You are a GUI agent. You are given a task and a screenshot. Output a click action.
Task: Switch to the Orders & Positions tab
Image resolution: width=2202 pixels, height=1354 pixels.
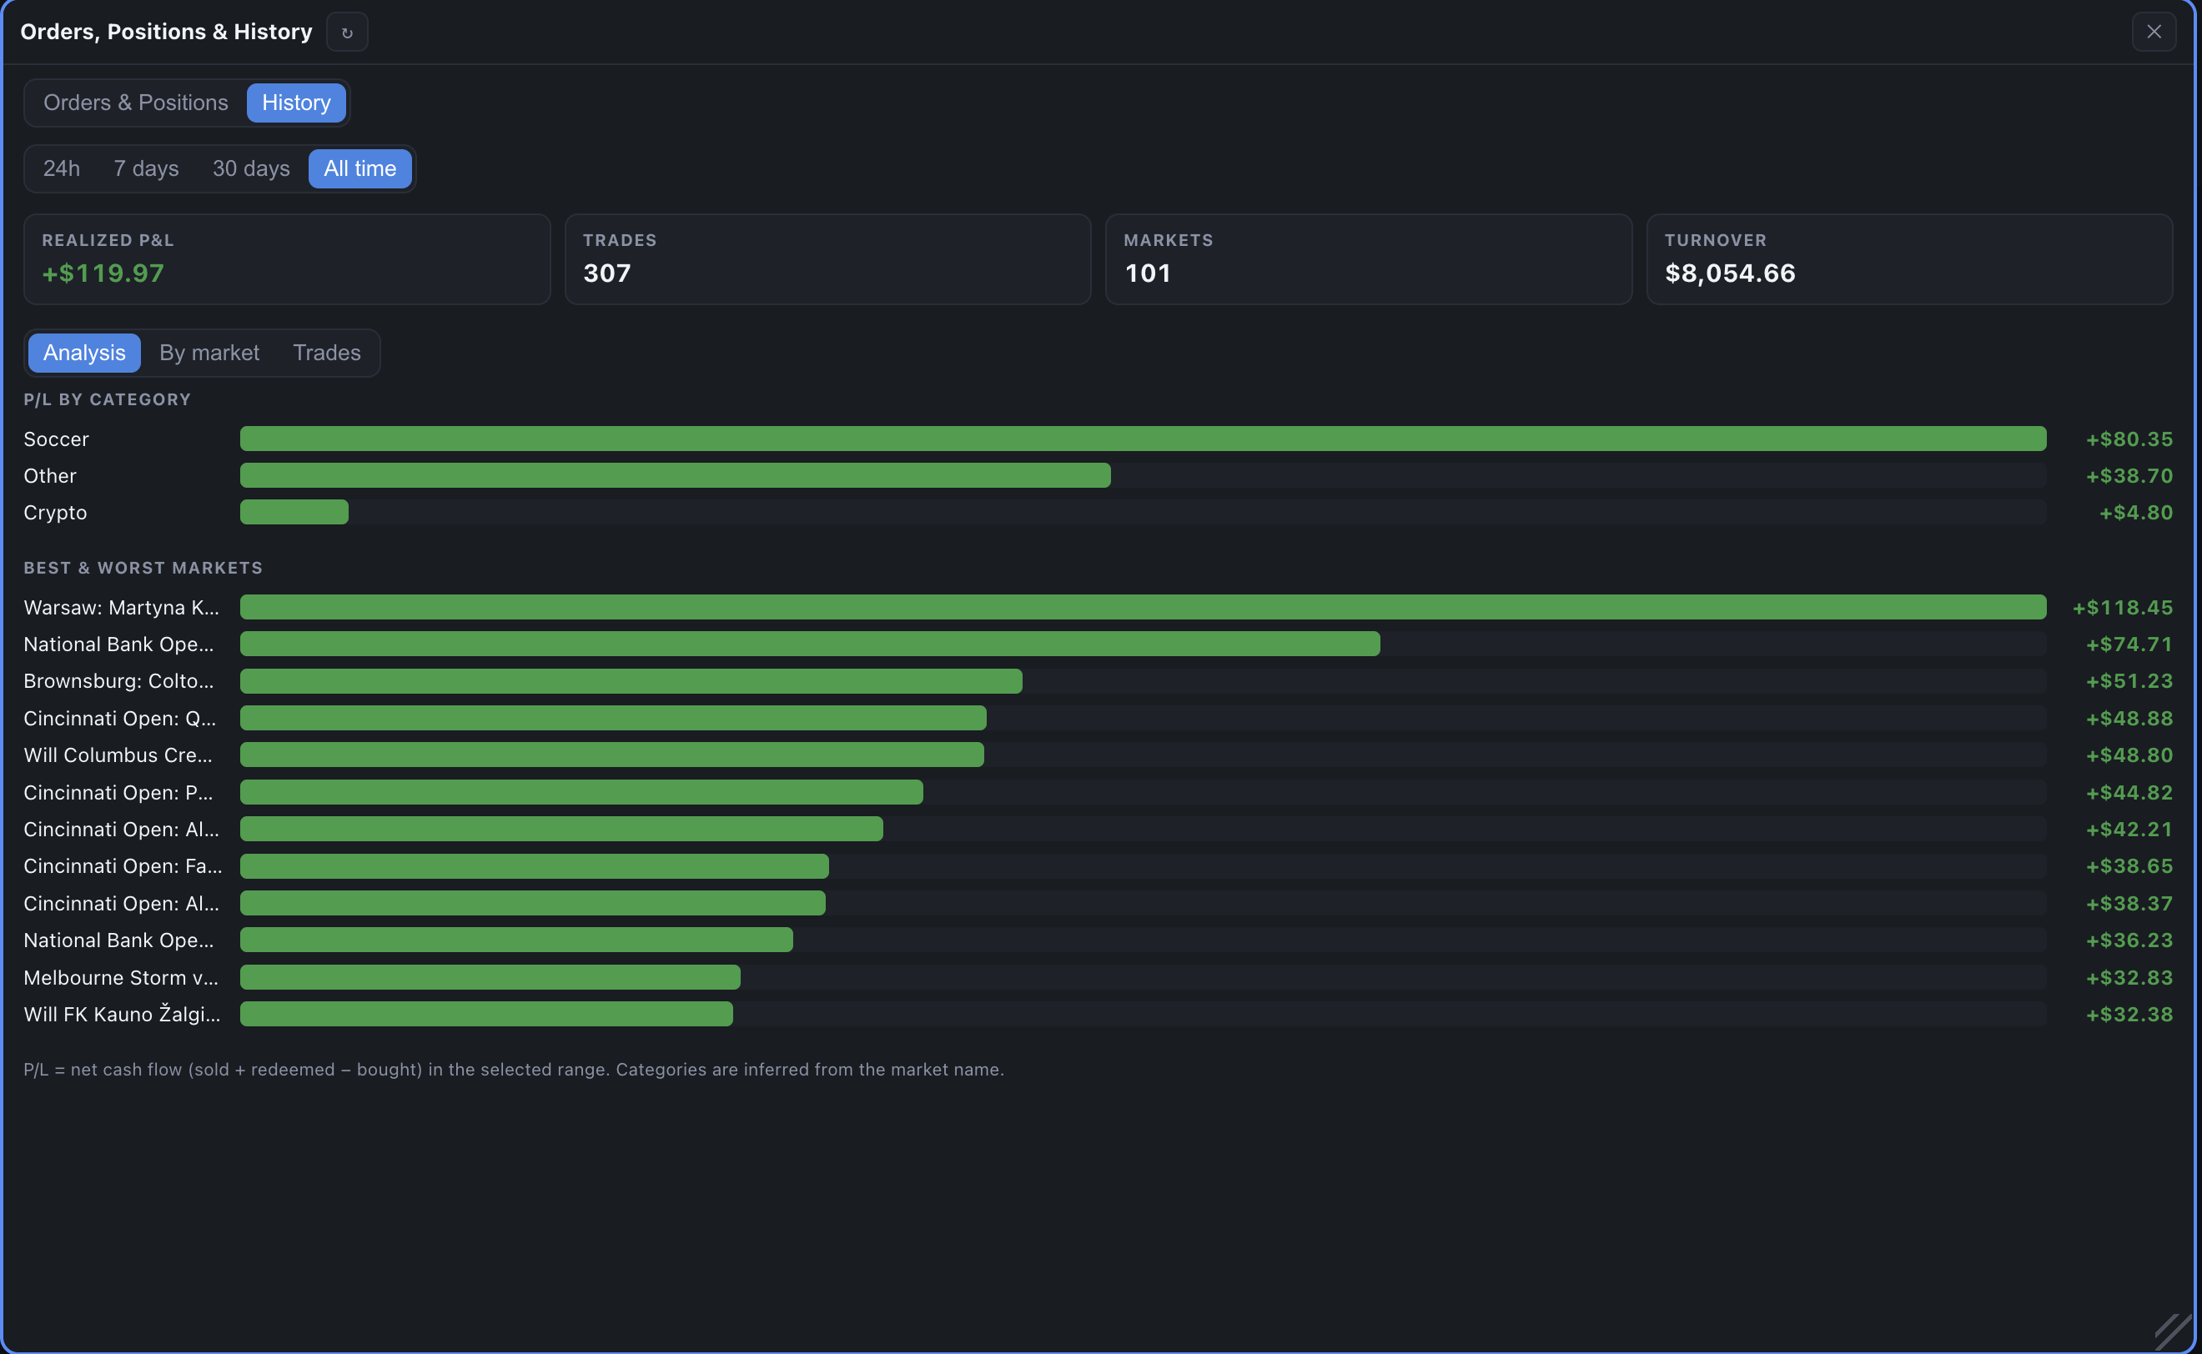pyautogui.click(x=136, y=103)
